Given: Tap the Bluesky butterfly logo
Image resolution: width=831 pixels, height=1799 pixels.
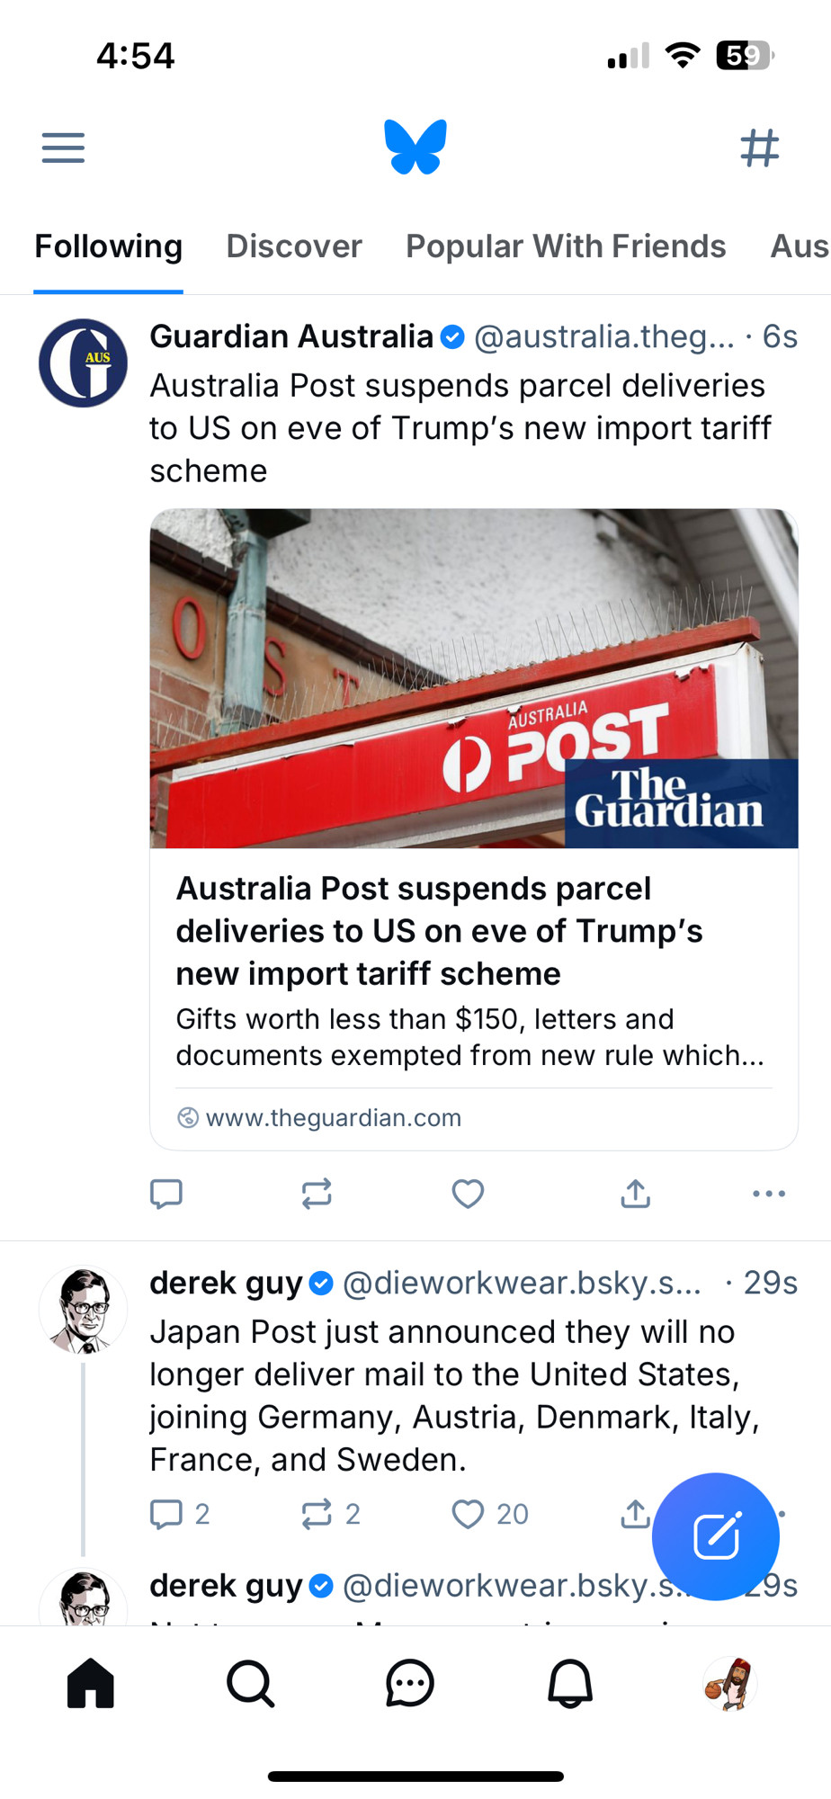Looking at the screenshot, I should 415,147.
